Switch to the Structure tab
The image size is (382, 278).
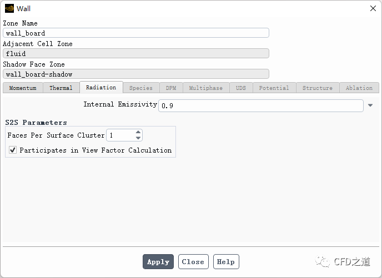click(x=318, y=88)
